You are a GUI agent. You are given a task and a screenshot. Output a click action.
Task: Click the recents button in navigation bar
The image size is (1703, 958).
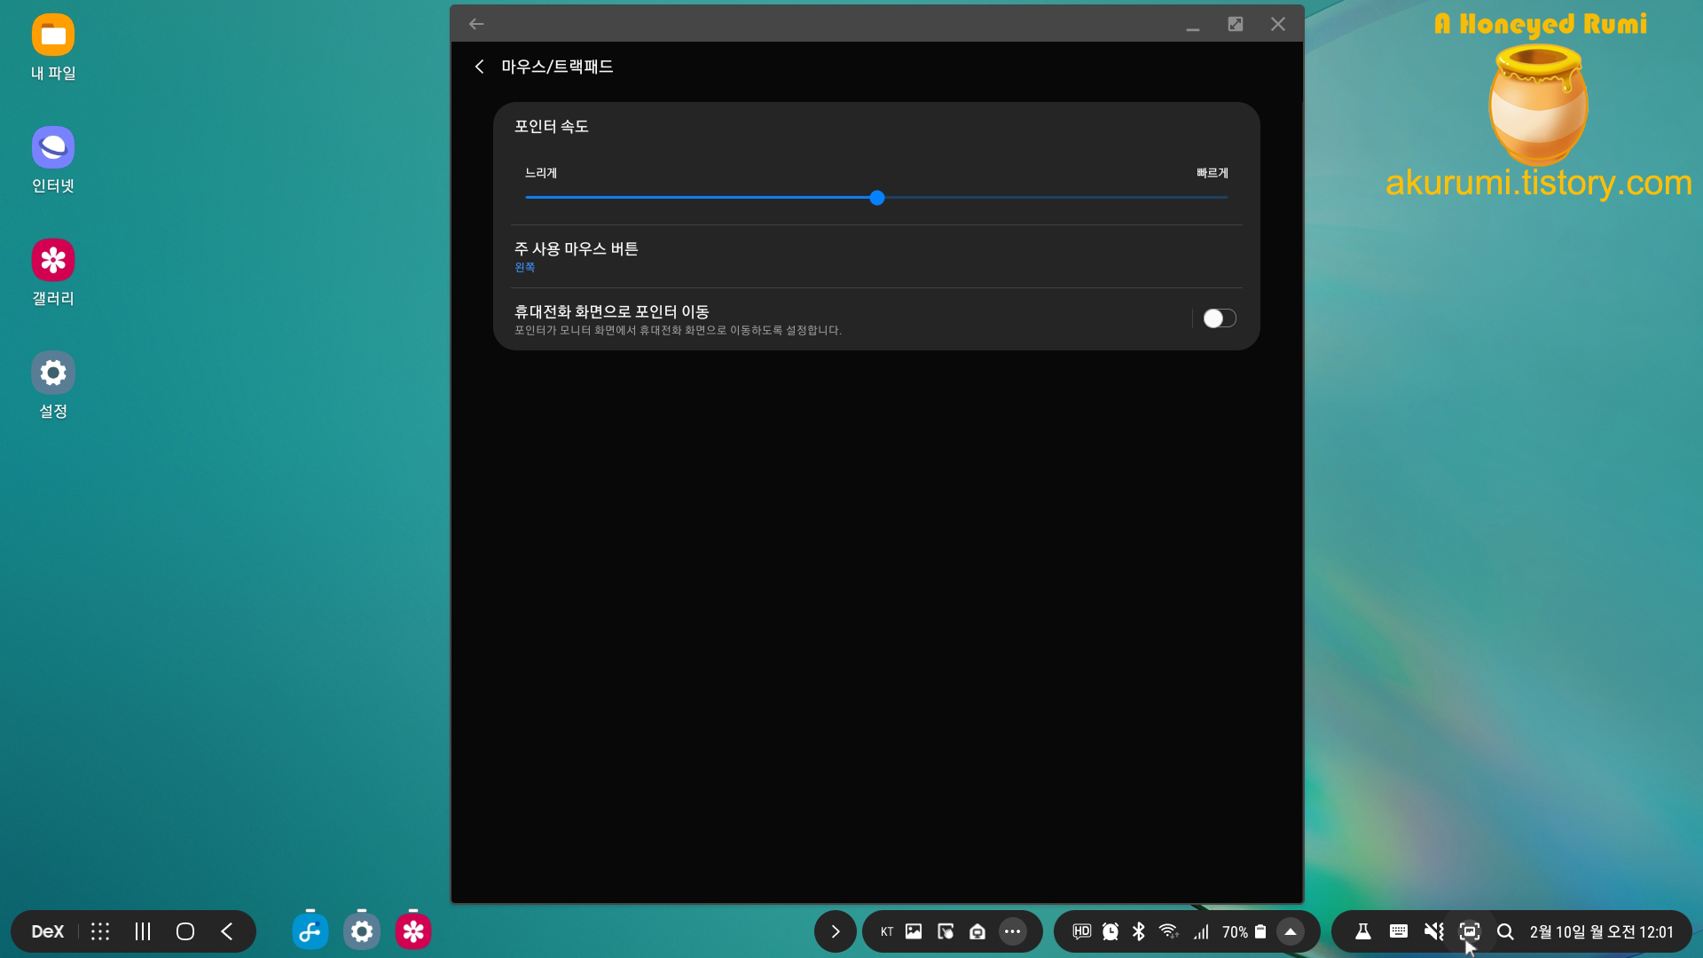[143, 931]
